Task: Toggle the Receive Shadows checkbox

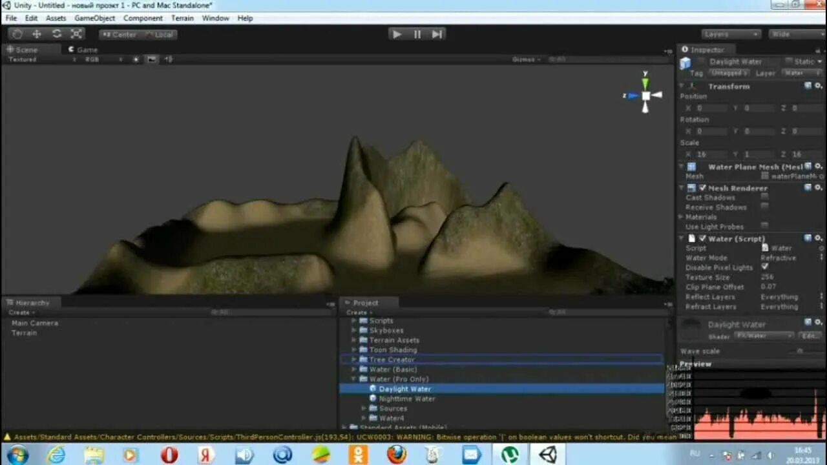Action: [x=765, y=206]
